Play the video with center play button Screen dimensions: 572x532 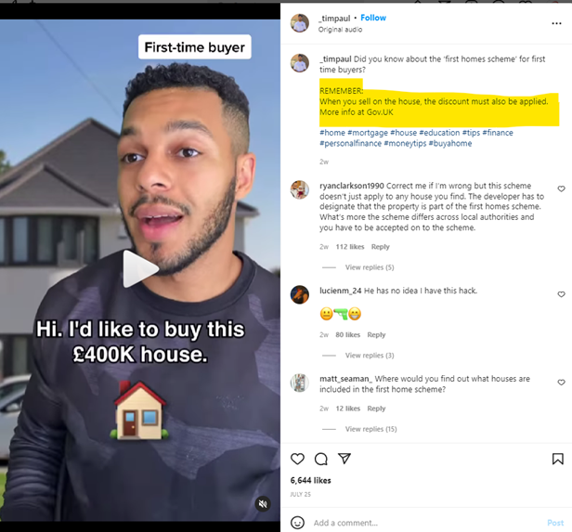point(140,268)
